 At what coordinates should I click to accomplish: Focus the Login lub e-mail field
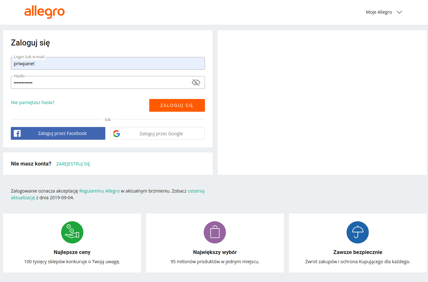coord(108,63)
